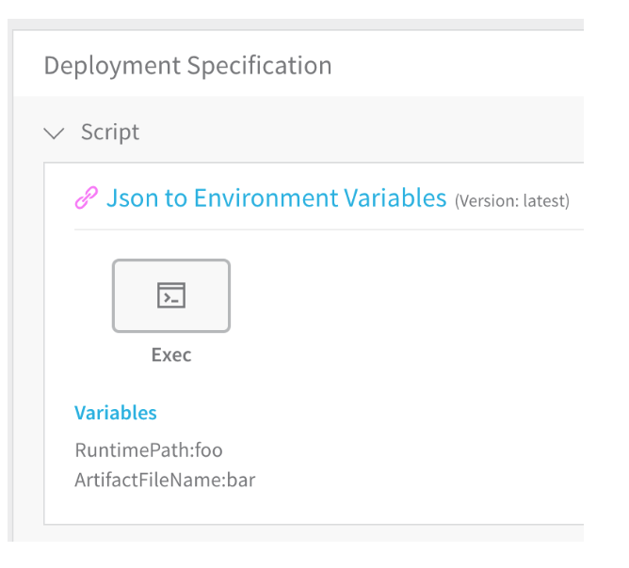Viewport: 629px width, 568px height.
Task: Click the pink chain link icon
Action: (x=87, y=197)
